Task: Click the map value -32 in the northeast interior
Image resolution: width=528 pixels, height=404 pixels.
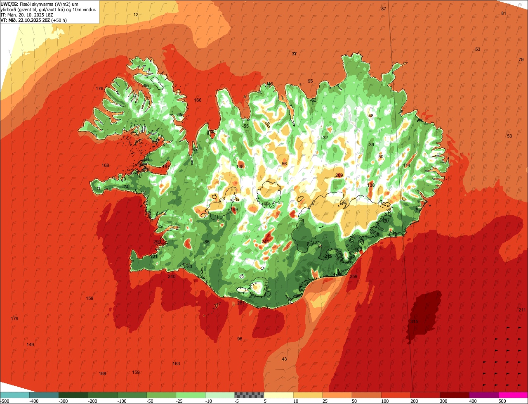Action: click(x=325, y=138)
